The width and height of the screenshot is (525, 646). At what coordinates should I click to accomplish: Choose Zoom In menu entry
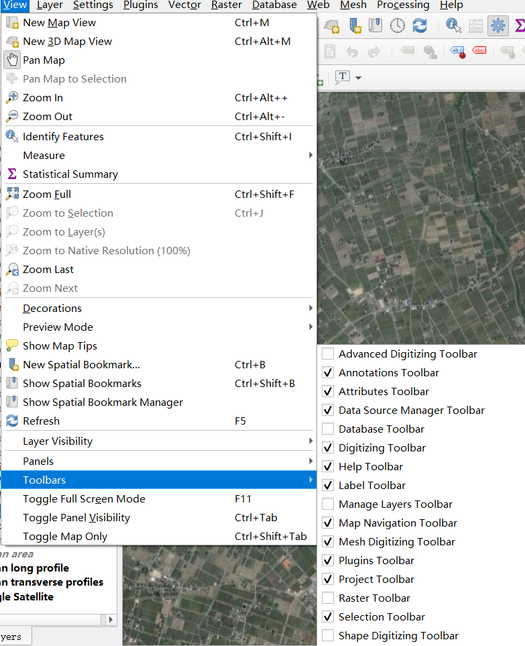[x=158, y=98]
